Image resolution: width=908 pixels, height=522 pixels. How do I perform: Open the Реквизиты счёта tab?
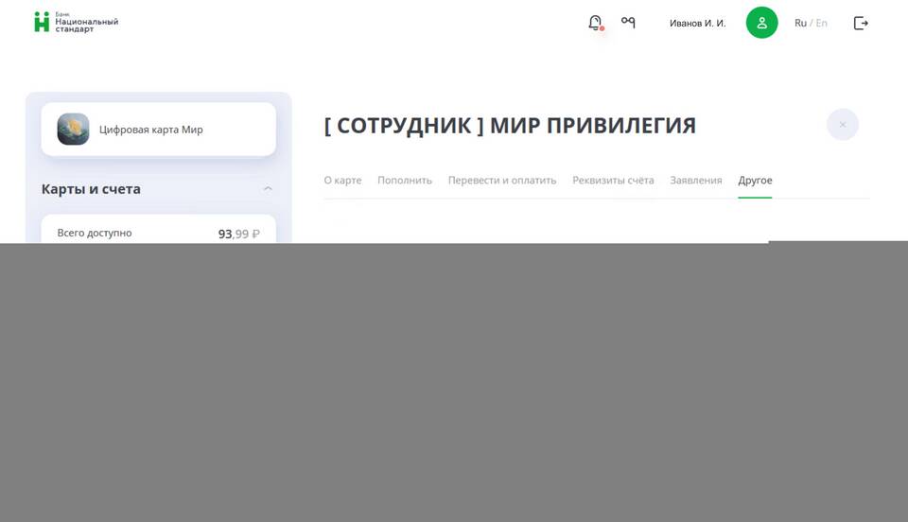[613, 181]
